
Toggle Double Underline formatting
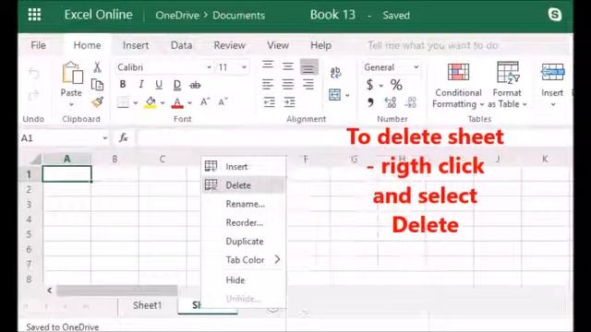177,85
